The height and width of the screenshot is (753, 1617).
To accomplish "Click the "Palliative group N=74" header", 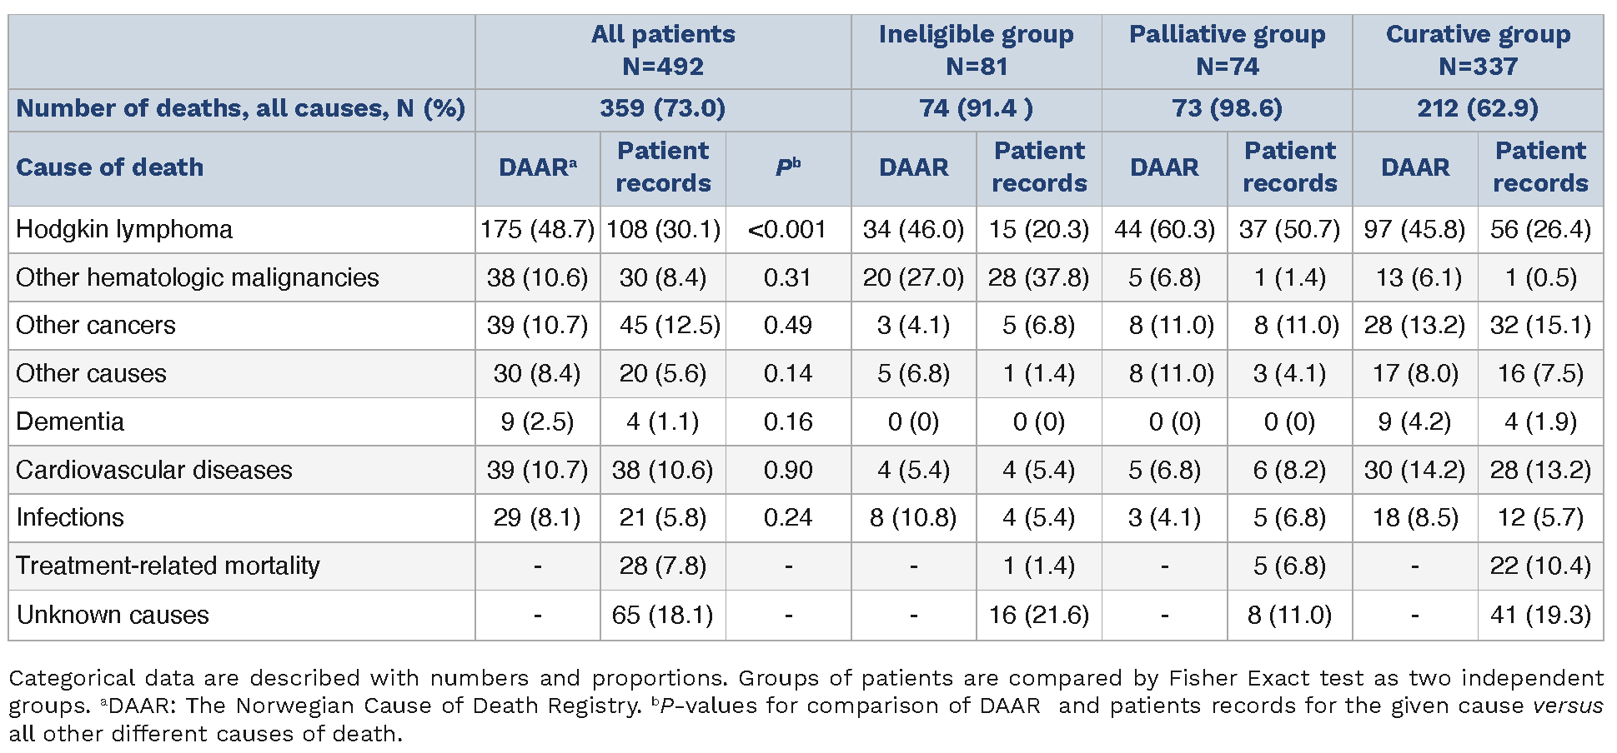I will (x=1228, y=50).
